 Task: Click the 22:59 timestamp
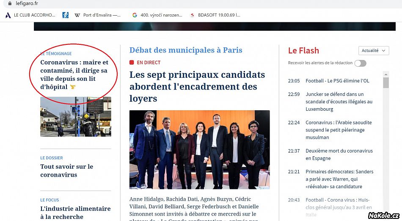tap(294, 94)
